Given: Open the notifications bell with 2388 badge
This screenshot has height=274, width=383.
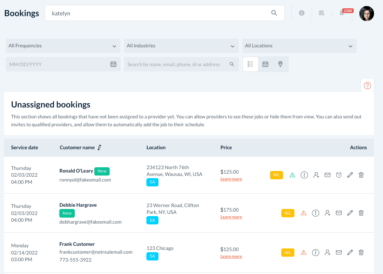Looking at the screenshot, I should (x=342, y=13).
